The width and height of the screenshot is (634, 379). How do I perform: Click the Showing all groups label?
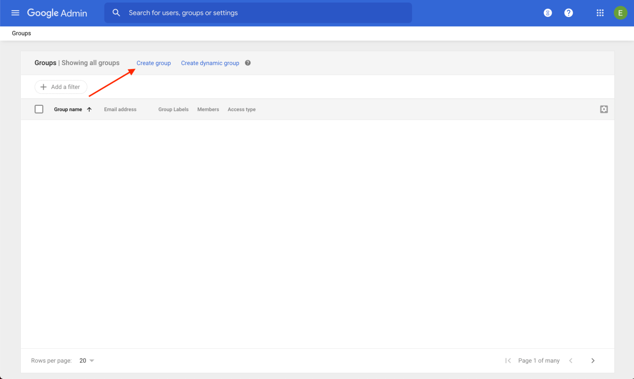pos(91,63)
